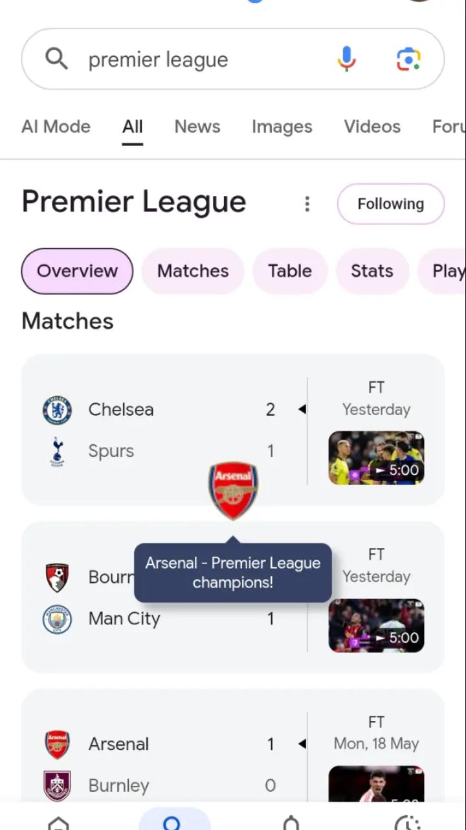Image resolution: width=466 pixels, height=830 pixels.
Task: Tap the Chelsea club crest
Action: coord(57,410)
